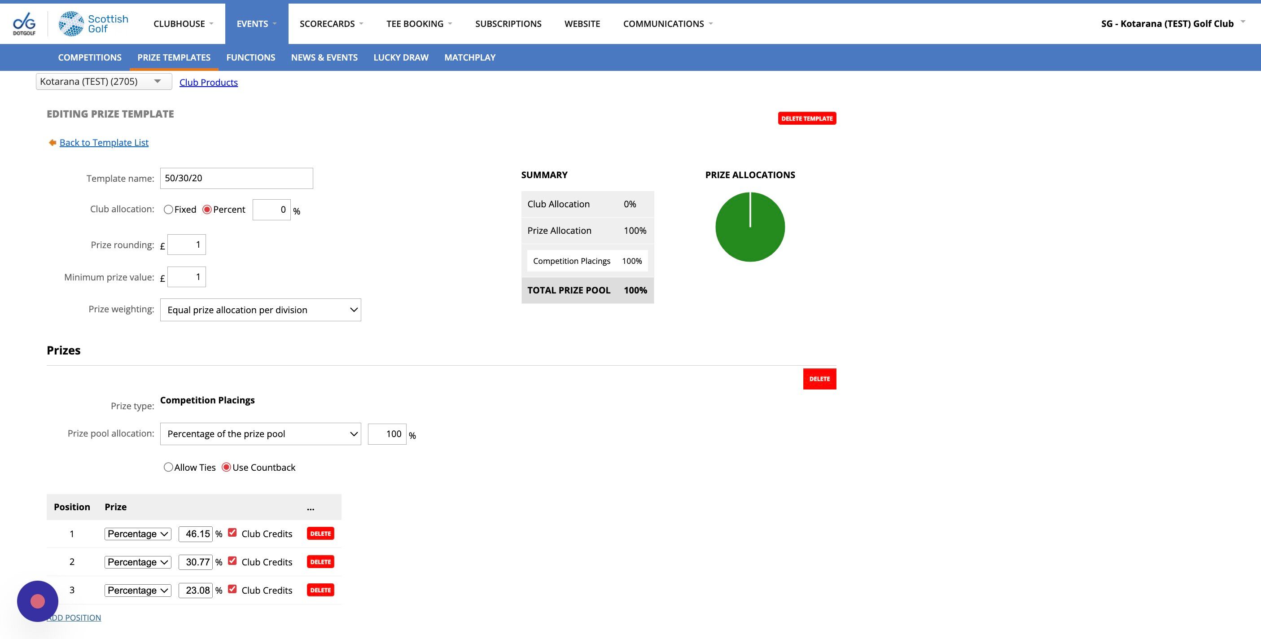Follow the Club Products link

pos(209,82)
